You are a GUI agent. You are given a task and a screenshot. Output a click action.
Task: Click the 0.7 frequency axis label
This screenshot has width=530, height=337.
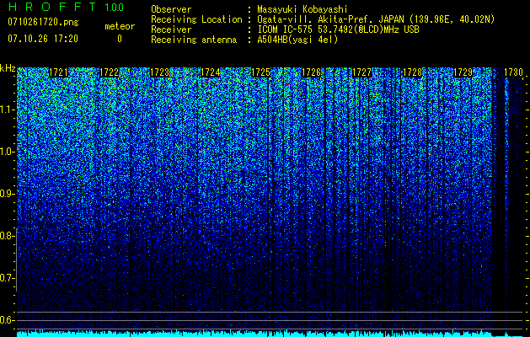pyautogui.click(x=6, y=278)
